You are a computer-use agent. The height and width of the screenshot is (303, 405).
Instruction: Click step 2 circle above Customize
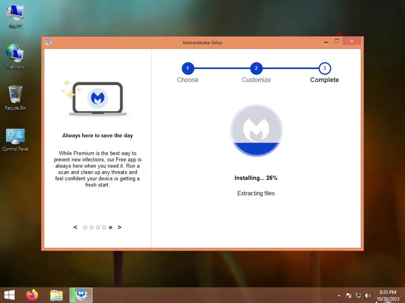click(x=256, y=68)
